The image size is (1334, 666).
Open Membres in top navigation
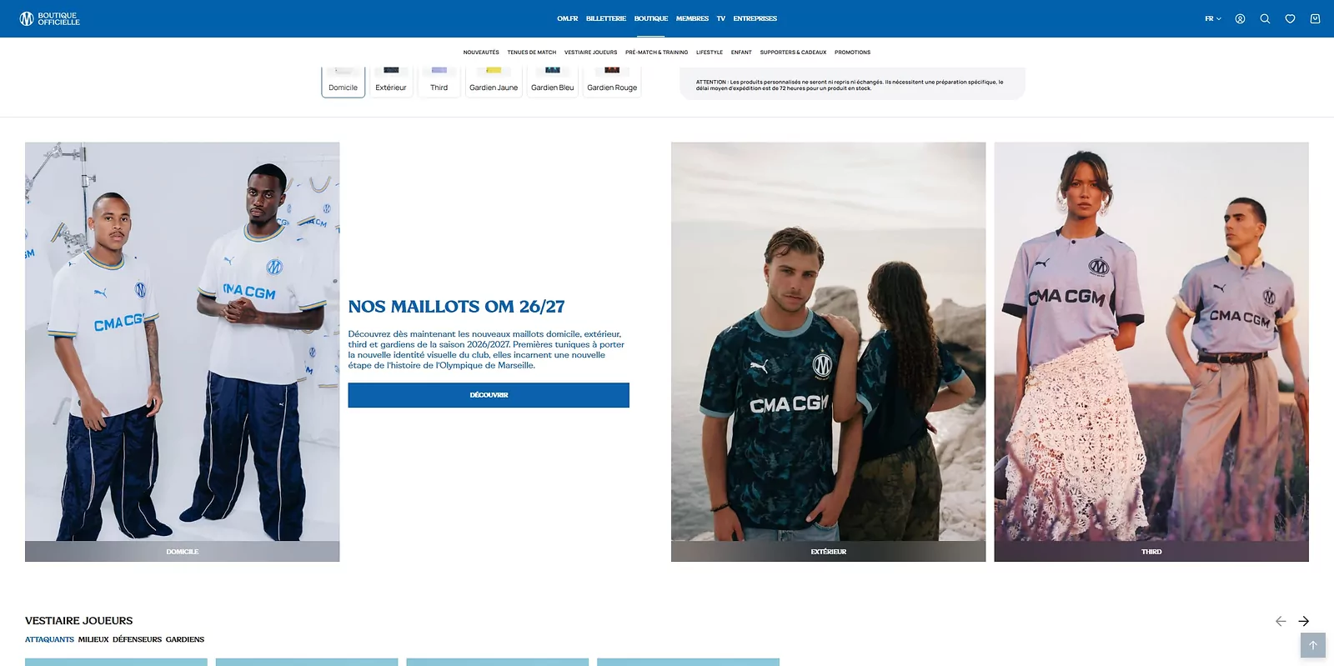click(x=692, y=18)
